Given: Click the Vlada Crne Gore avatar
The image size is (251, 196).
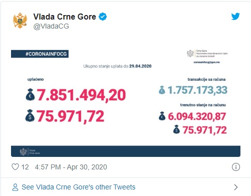Looking at the screenshot, I should [x=20, y=21].
